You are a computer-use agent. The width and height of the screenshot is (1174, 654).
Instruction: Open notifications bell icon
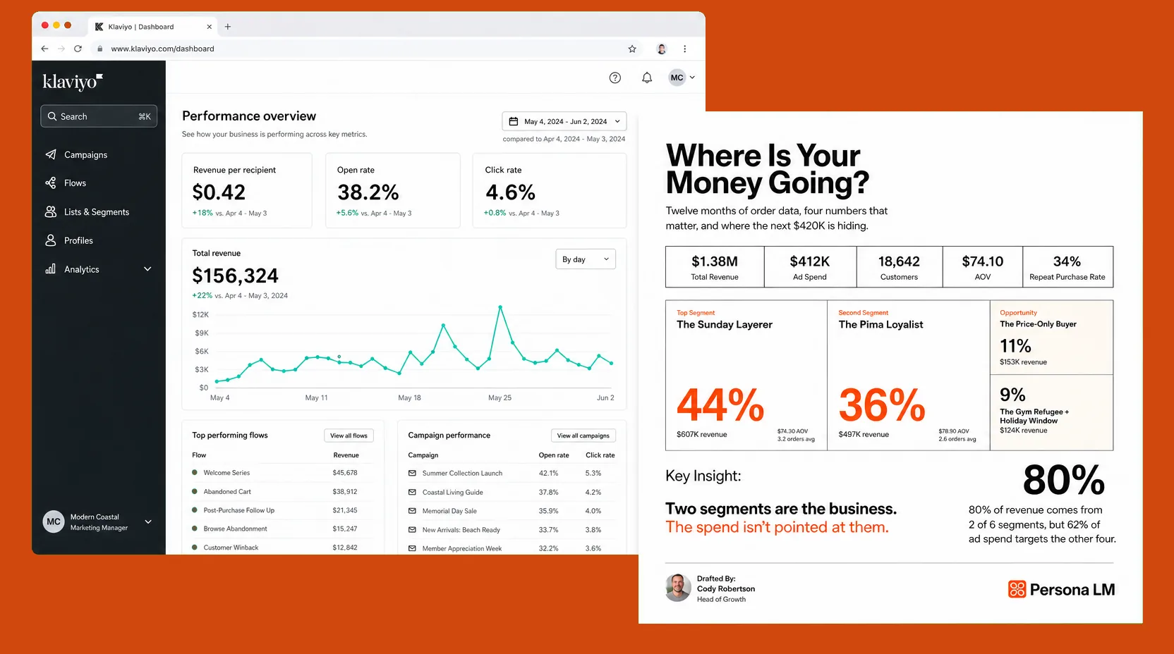pyautogui.click(x=647, y=78)
